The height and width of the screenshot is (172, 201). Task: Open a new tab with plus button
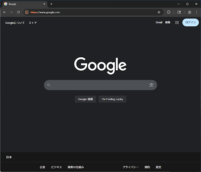pyautogui.click(x=51, y=4)
